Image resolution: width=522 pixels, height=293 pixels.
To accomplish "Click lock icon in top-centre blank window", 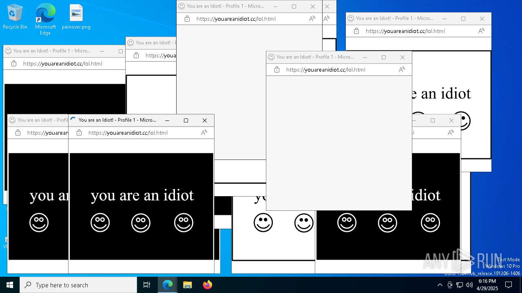I will tap(187, 19).
